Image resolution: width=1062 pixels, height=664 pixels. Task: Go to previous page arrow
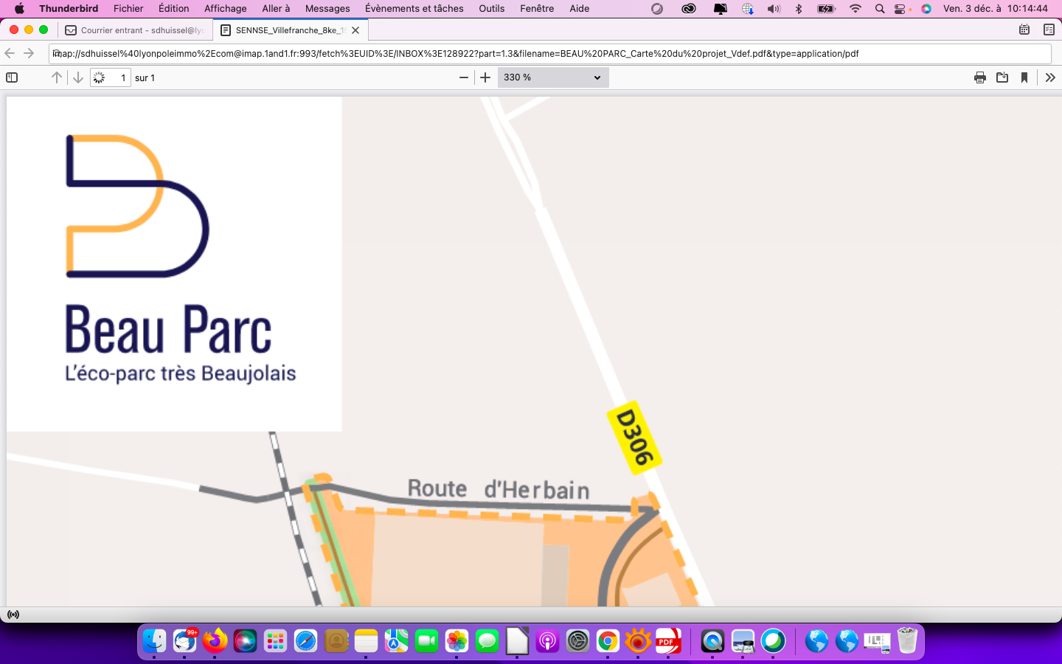(57, 77)
